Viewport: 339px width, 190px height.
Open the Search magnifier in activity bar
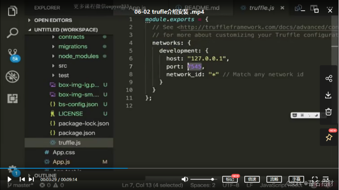pos(12,33)
